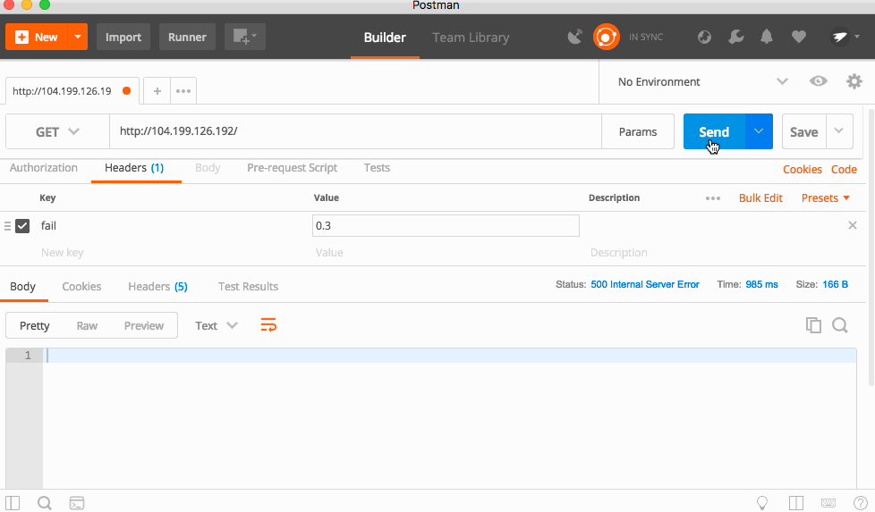Viewport: 875px width, 512px height.
Task: Click the IN SYNC status text
Action: point(646,37)
